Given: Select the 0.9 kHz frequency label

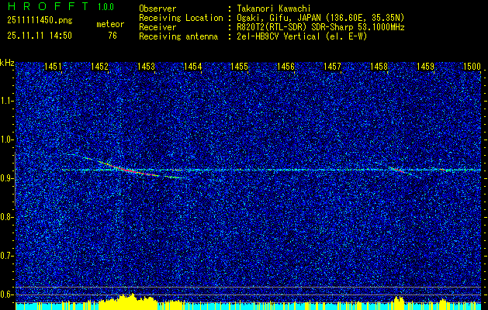Looking at the screenshot, I should coord(7,178).
